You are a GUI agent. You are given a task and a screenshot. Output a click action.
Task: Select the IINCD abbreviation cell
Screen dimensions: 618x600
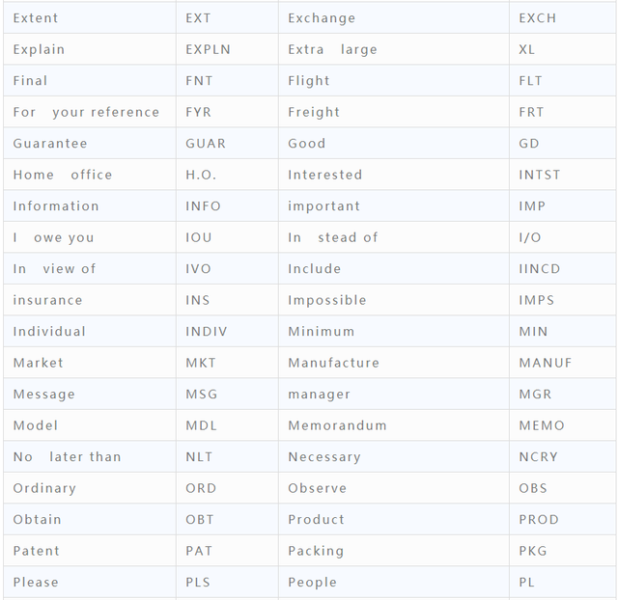pos(539,269)
